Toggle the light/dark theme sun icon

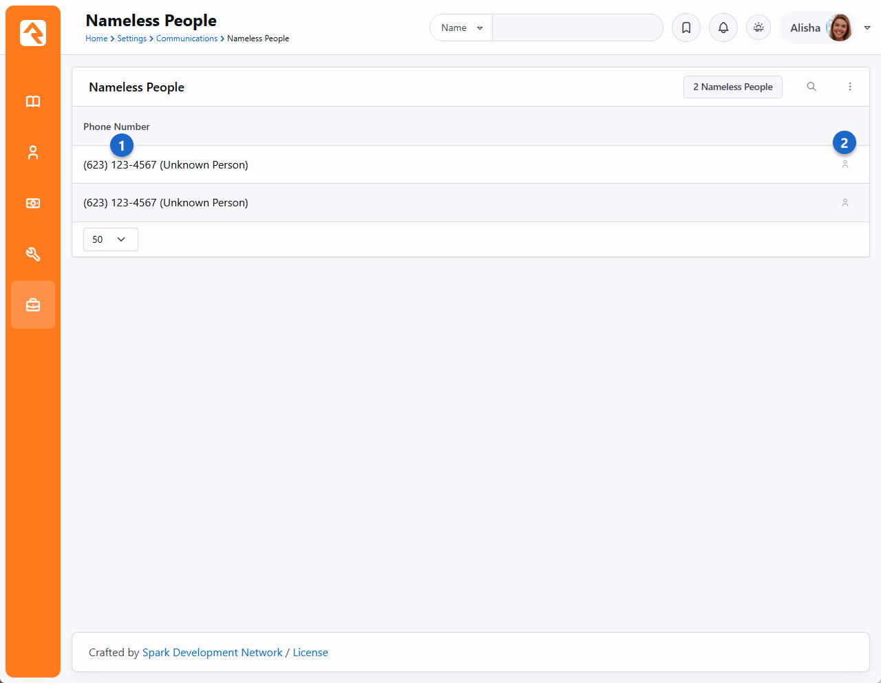[758, 28]
